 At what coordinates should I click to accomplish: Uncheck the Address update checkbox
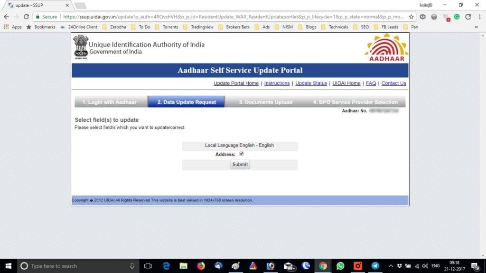coord(242,154)
